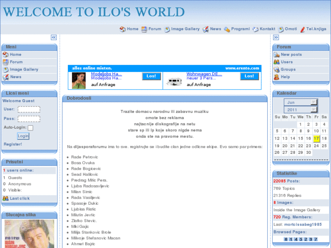Open News in the top navigation menu

point(215,29)
